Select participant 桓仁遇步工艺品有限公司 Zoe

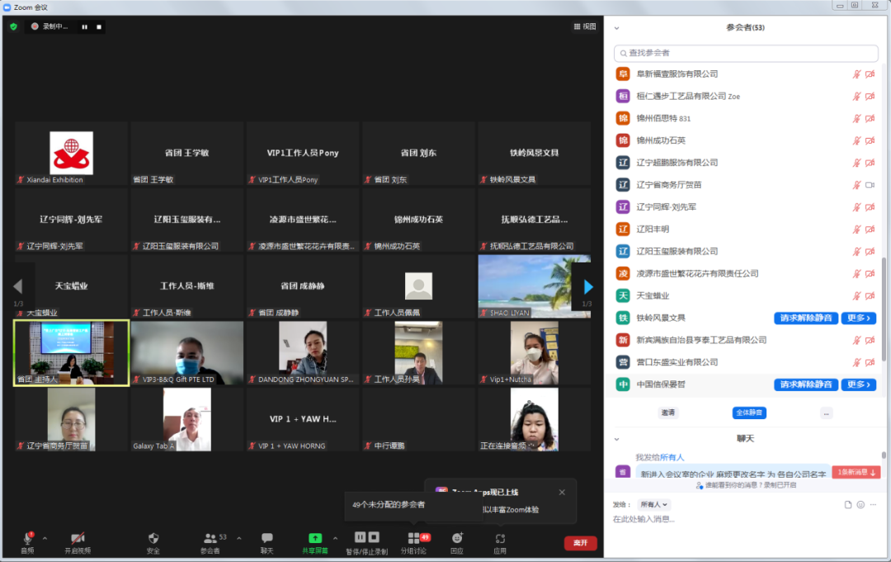(x=746, y=96)
